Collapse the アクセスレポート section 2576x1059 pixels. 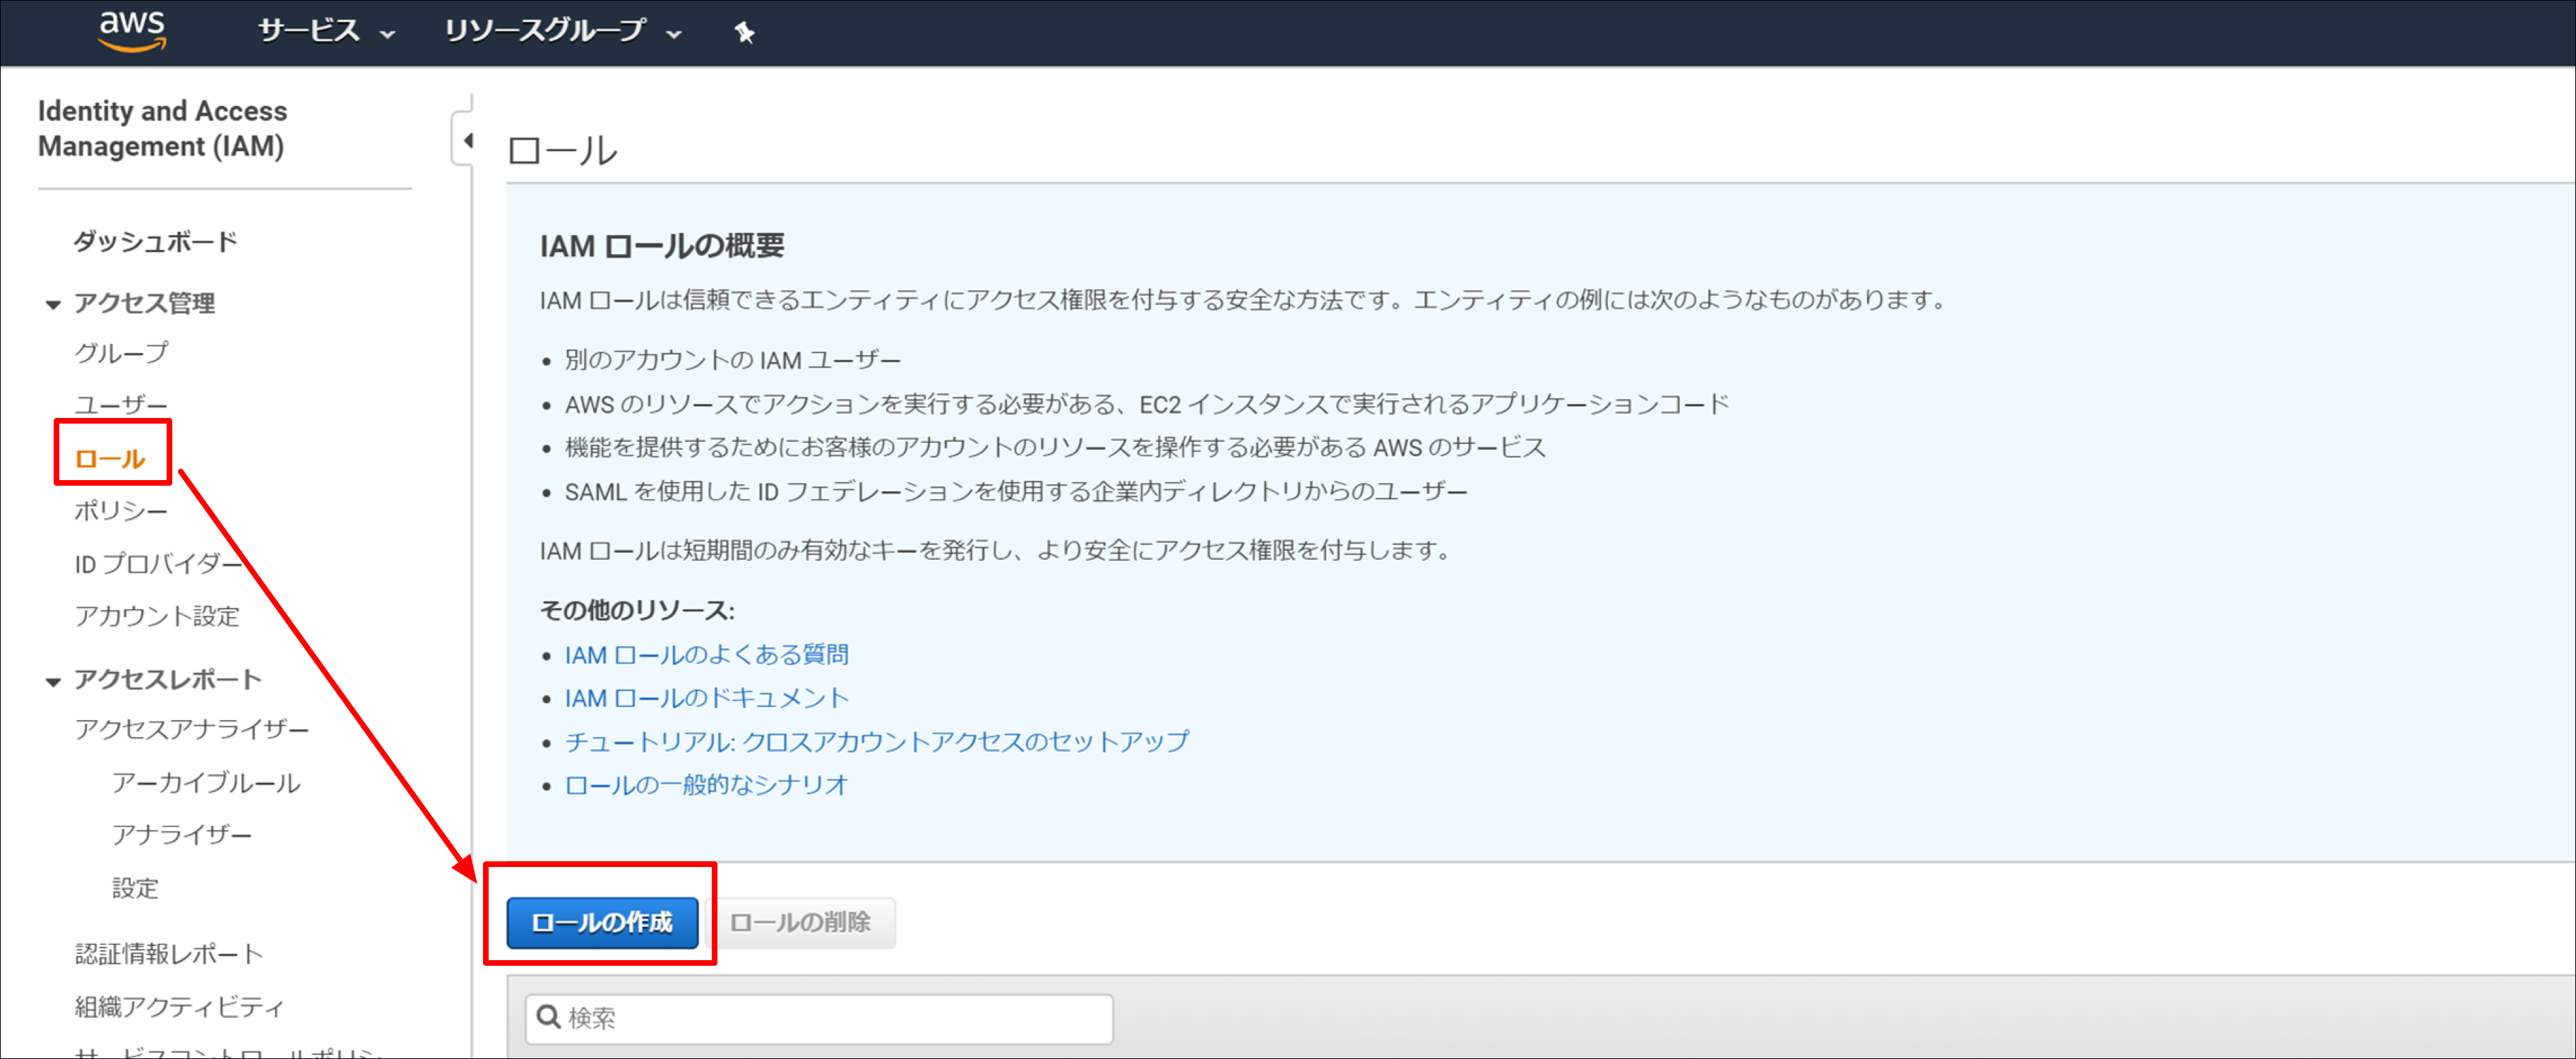53,681
